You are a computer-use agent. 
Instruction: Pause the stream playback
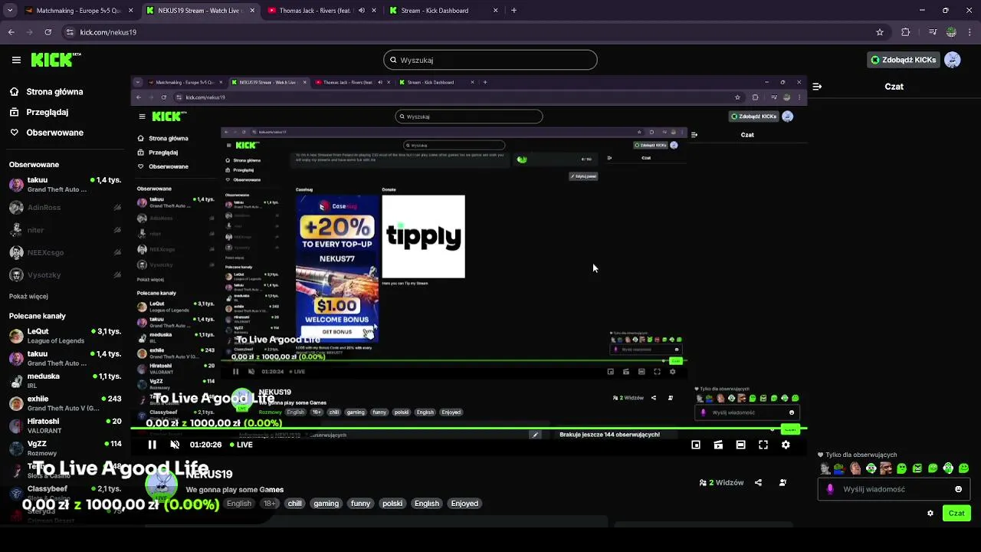(153, 445)
